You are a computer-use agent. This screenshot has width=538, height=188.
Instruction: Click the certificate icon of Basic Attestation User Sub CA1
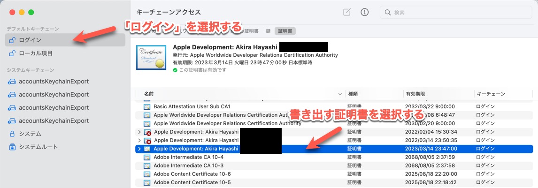coord(147,106)
